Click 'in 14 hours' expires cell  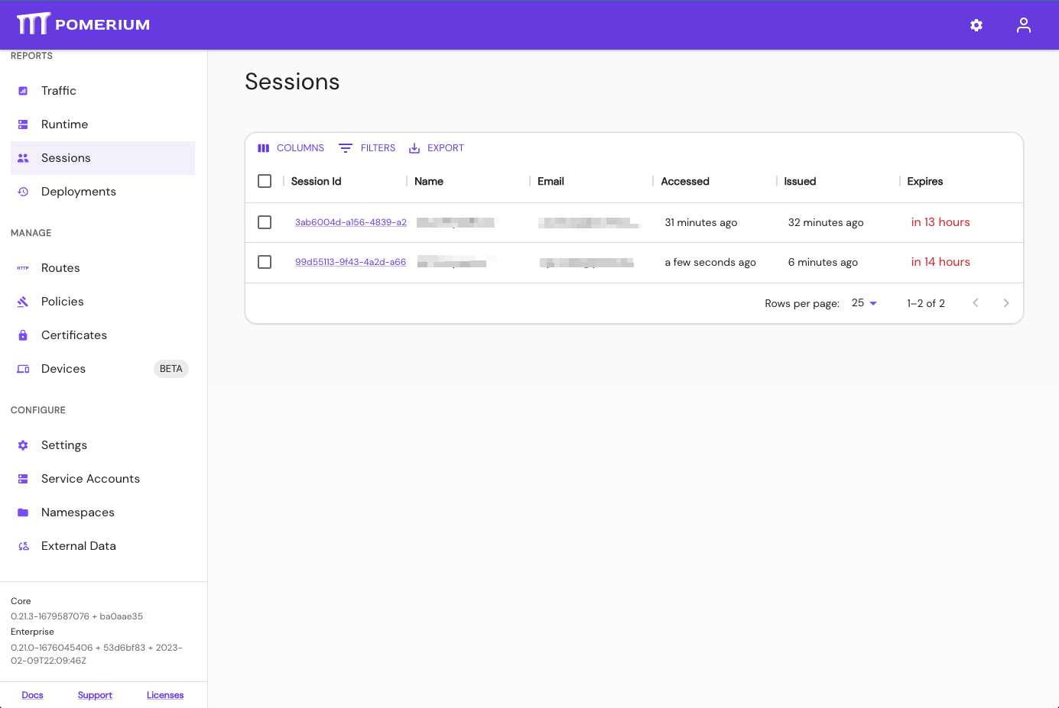click(x=940, y=262)
